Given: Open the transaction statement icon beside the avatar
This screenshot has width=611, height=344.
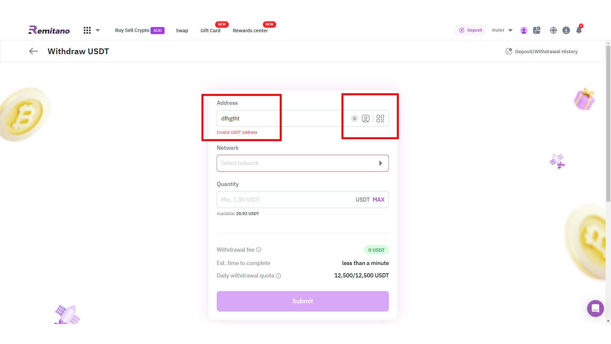Looking at the screenshot, I should [537, 30].
